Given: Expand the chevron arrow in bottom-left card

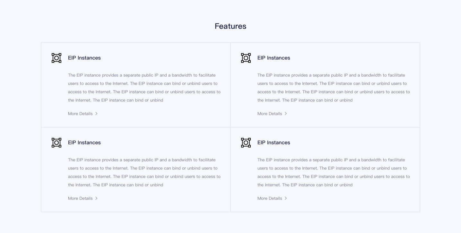Looking at the screenshot, I should pyautogui.click(x=96, y=198).
